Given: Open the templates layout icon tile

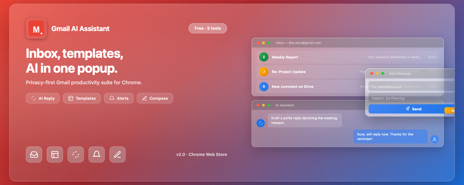Looking at the screenshot, I should pyautogui.click(x=55, y=155).
